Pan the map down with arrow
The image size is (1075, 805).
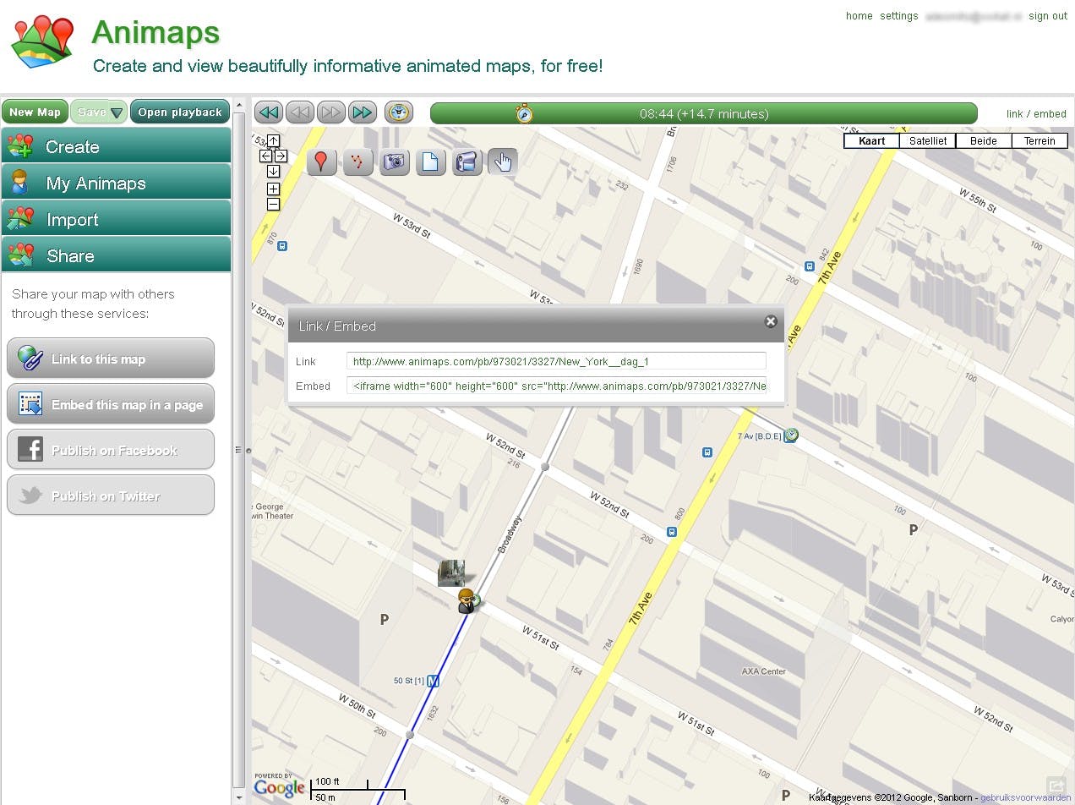(x=273, y=172)
